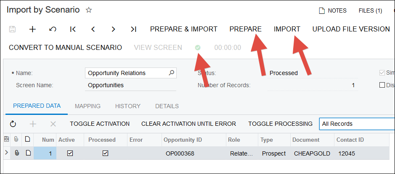Uncheck the Active checkbox in row 1
Screen dimensions: 395x174
[70, 153]
